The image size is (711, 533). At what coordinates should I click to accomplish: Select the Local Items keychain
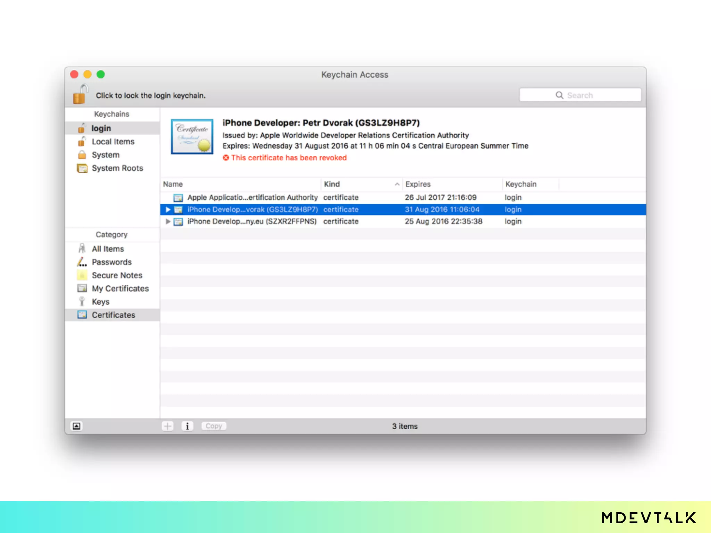(113, 142)
